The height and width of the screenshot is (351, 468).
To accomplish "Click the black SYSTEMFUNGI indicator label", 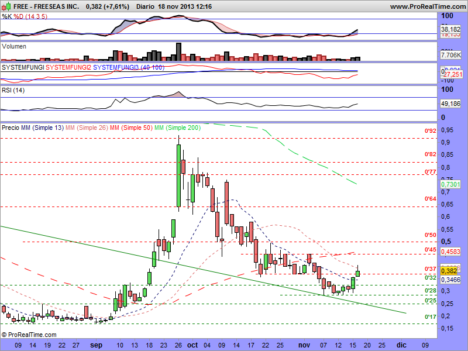I will (x=23, y=67).
